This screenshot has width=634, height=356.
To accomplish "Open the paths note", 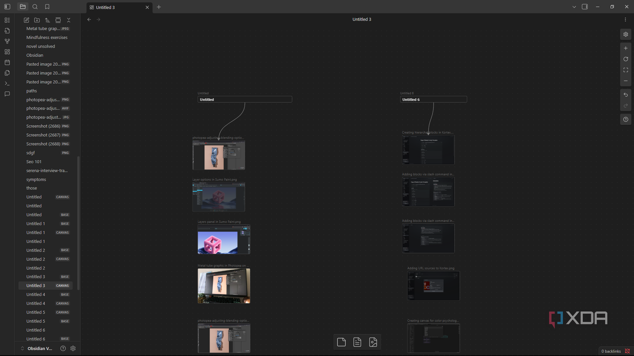I will [x=46, y=91].
